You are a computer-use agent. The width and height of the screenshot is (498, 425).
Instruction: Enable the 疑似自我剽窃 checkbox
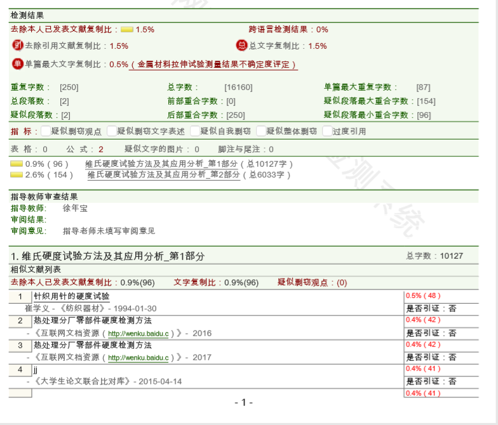point(194,131)
